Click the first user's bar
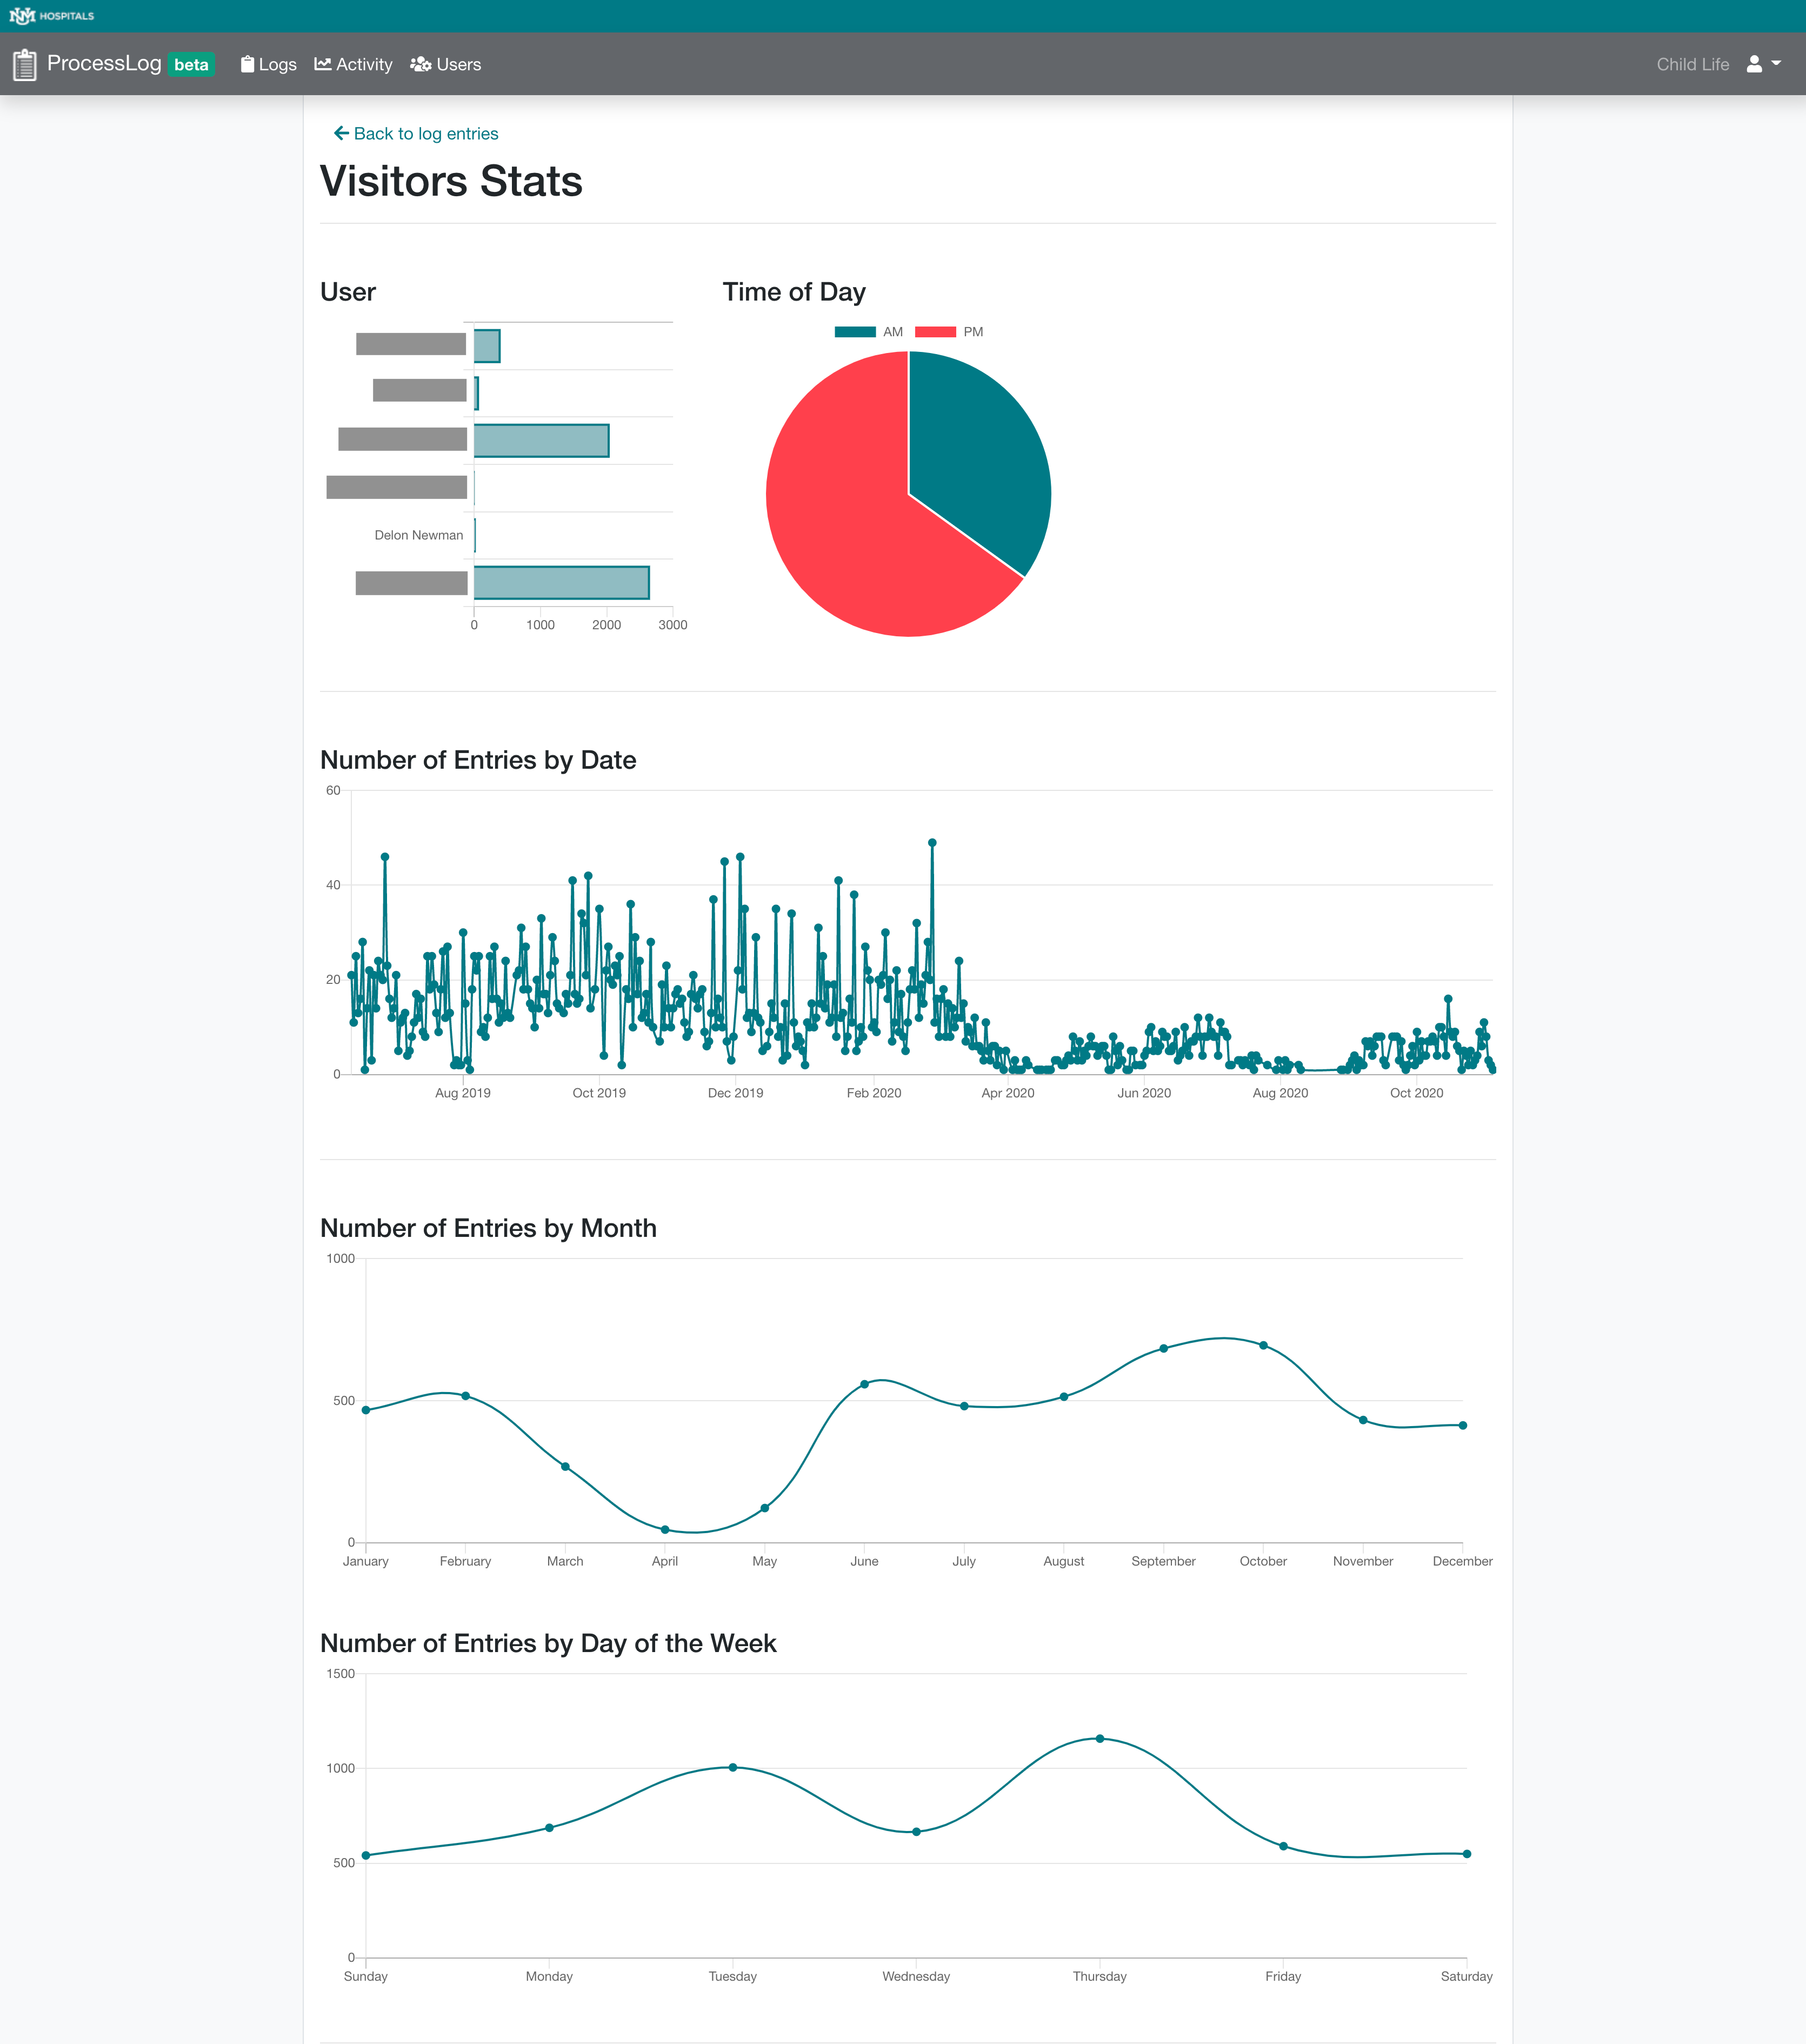 [487, 346]
